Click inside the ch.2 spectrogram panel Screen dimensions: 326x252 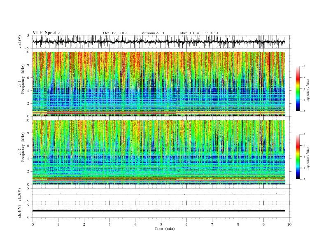[x=158, y=152]
